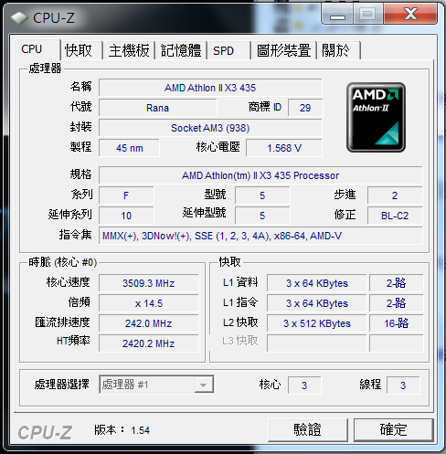Minimize the CPU-Z window

pos(337,14)
